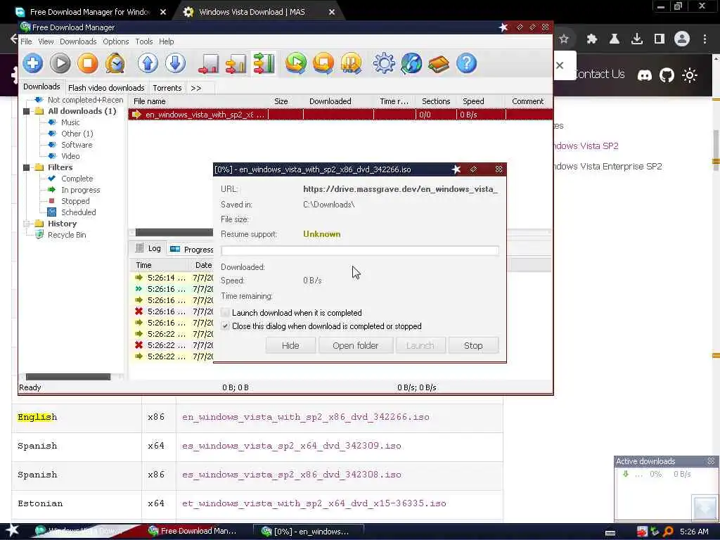
Task: Open the Downloads menu
Action: [78, 41]
